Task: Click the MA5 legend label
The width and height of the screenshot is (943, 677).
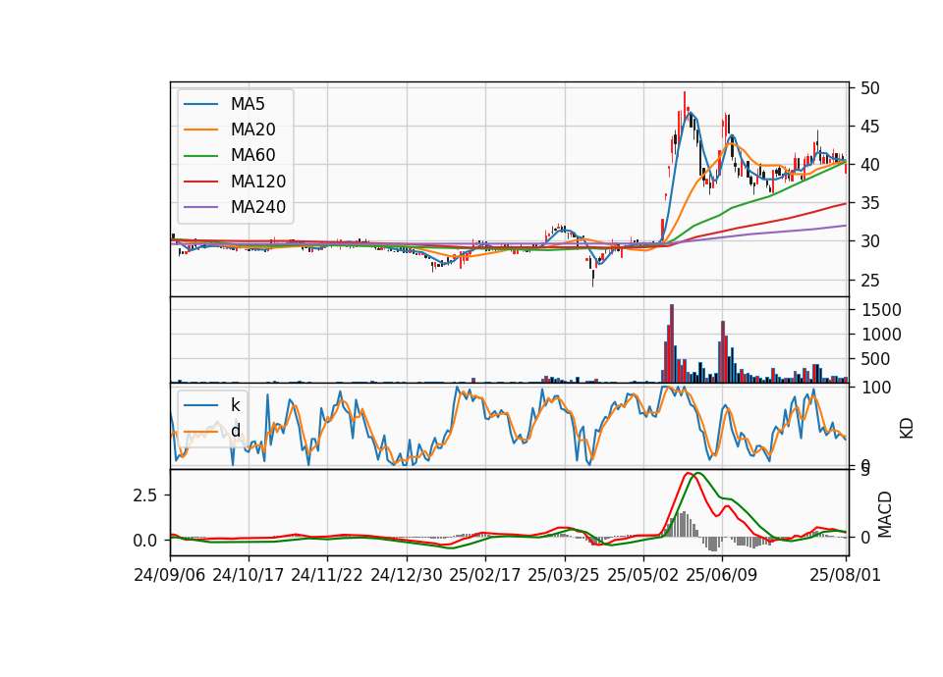Action: [x=248, y=104]
